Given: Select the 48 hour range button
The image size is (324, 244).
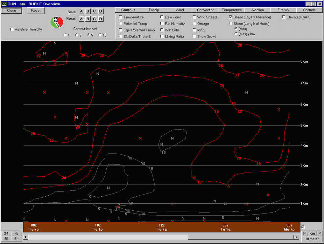Looking at the screenshot, I should [17, 233].
